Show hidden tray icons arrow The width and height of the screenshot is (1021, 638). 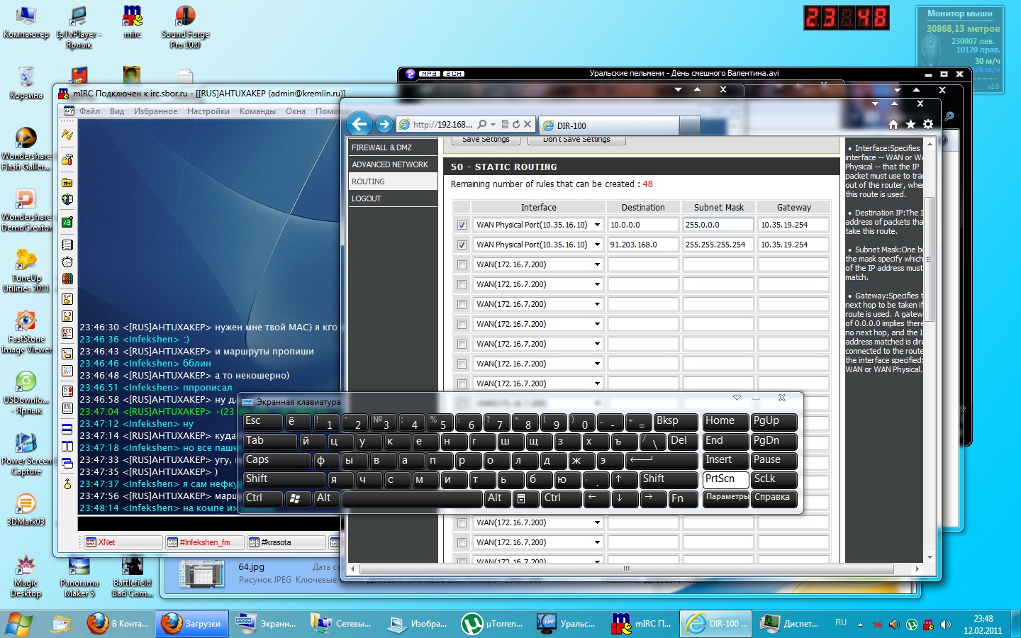point(860,625)
